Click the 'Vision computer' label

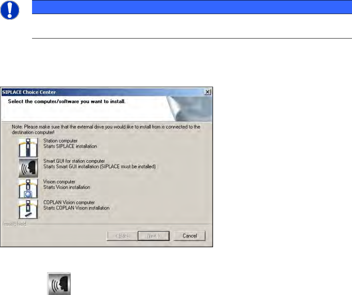click(59, 181)
